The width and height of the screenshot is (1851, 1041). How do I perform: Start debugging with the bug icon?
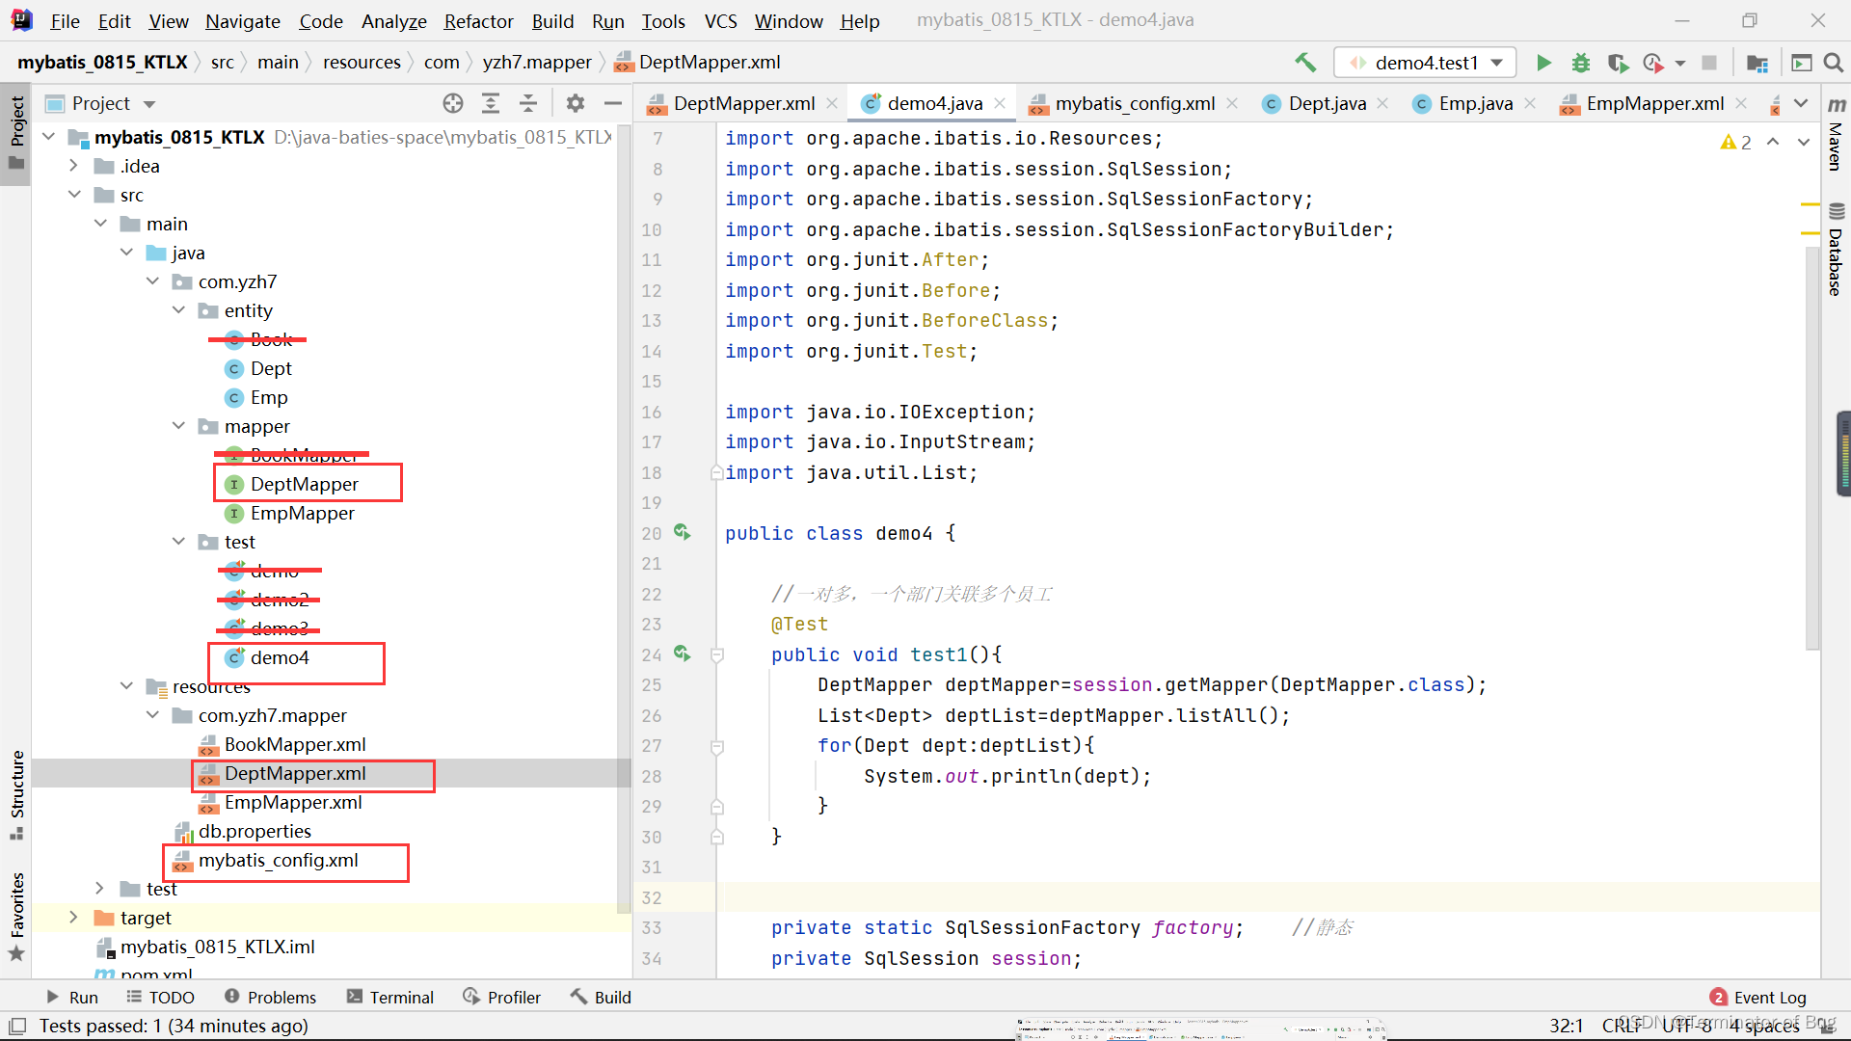(x=1581, y=63)
